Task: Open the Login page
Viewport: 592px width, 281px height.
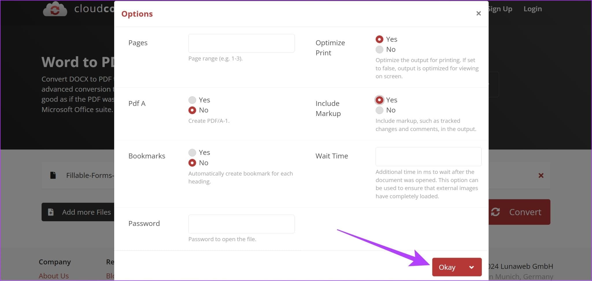Action: click(x=532, y=9)
